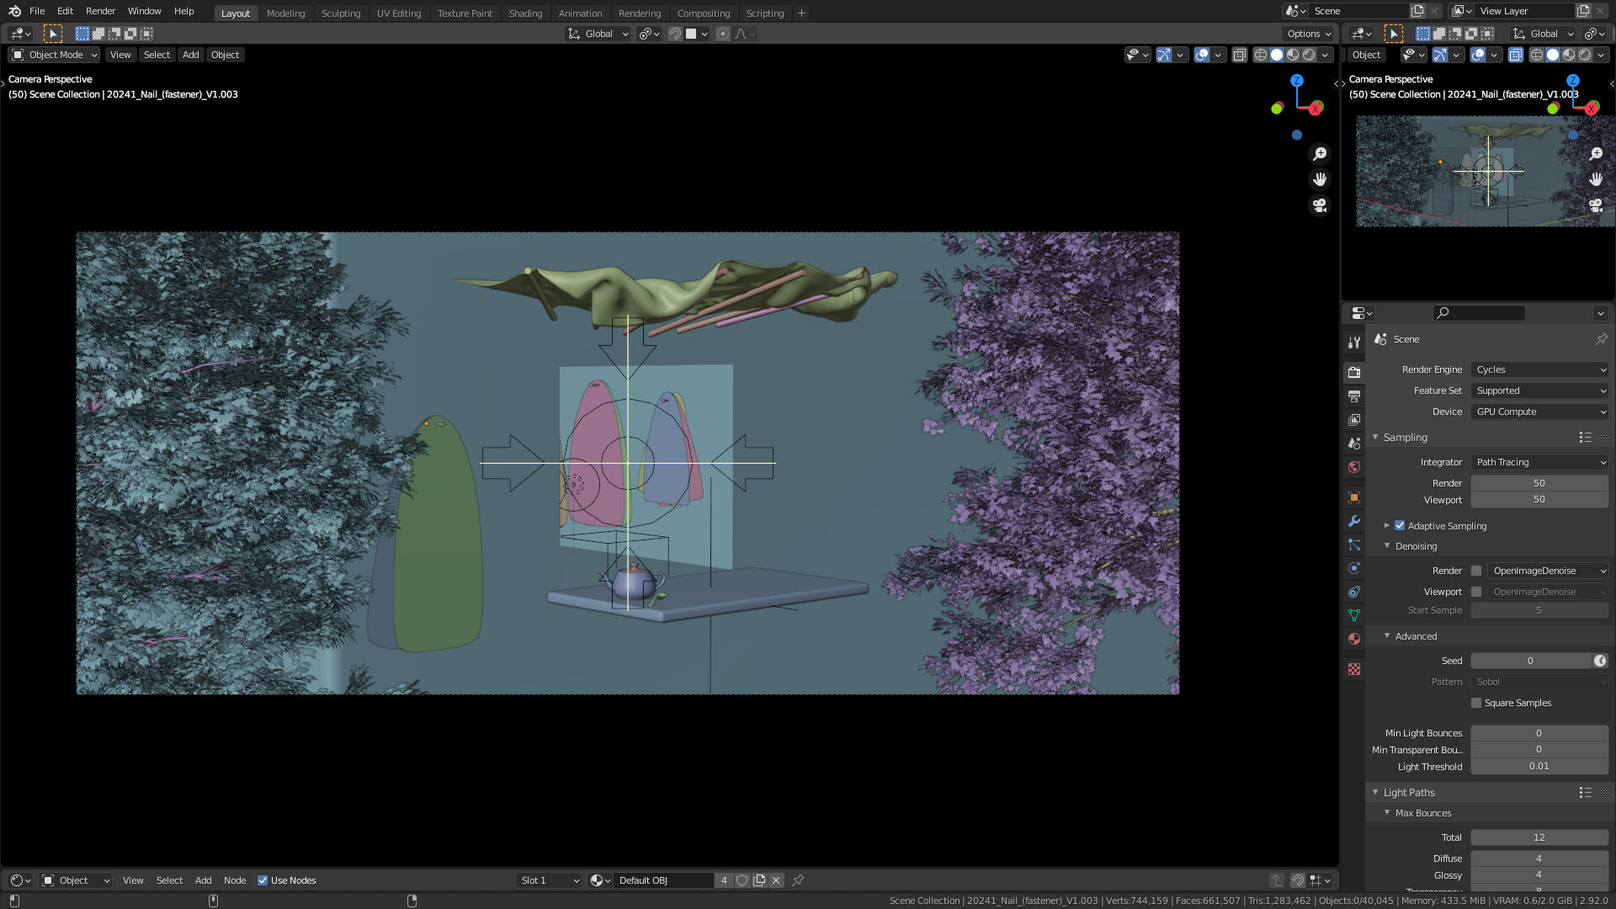Viewport: 1616px width, 909px height.
Task: Open Output Properties tab icon
Action: coord(1353,396)
